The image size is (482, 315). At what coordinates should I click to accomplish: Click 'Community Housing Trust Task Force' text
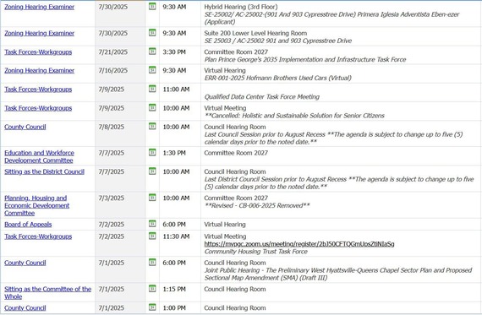(256, 252)
